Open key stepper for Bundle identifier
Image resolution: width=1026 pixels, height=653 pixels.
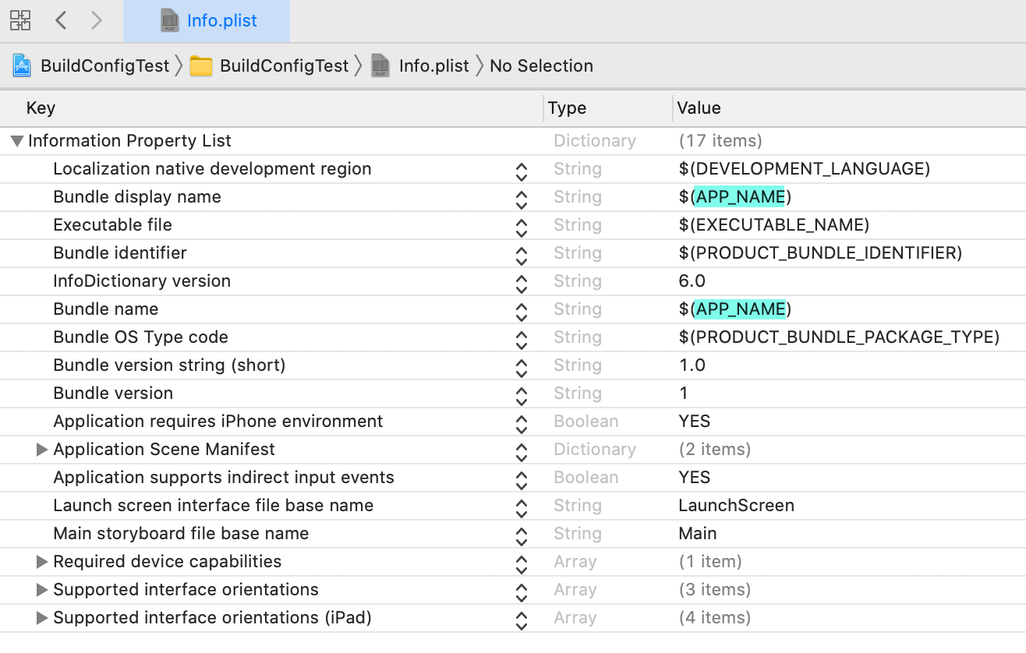tap(522, 254)
